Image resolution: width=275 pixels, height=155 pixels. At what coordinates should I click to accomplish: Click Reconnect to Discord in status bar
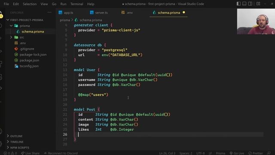61,153
